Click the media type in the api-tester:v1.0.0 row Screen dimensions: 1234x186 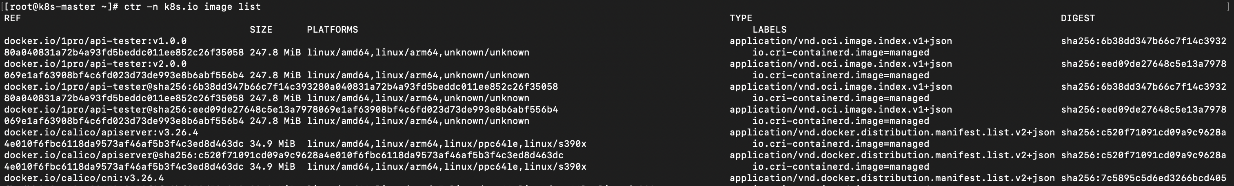coord(841,41)
